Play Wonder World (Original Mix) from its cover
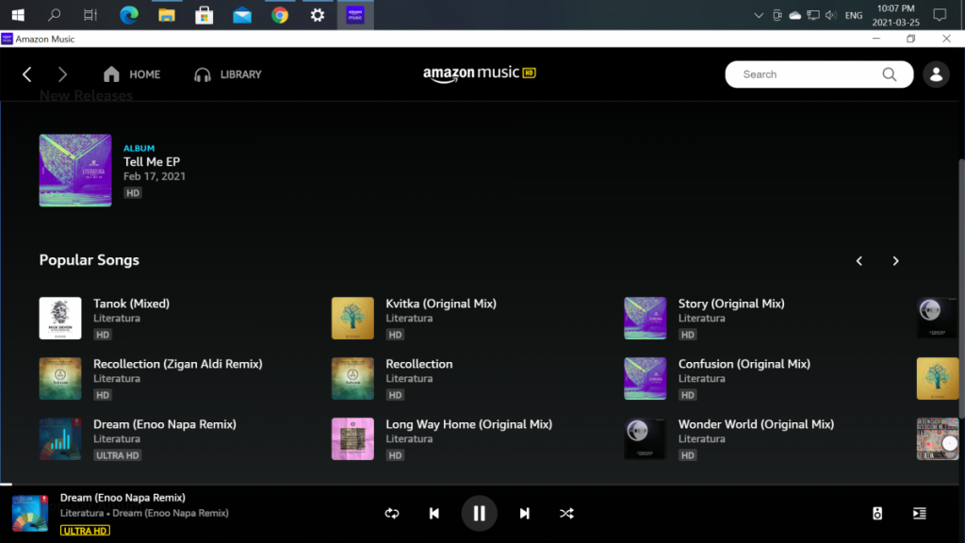Image resolution: width=965 pixels, height=543 pixels. coord(645,439)
